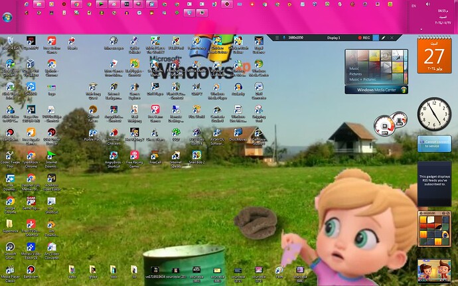This screenshot has width=458, height=286.
Task: Open the Supernova folder icon
Action: [x=10, y=226]
